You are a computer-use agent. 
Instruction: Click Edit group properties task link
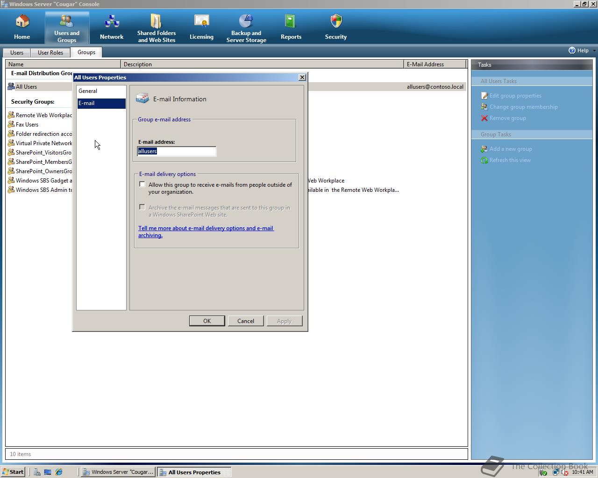pos(515,96)
